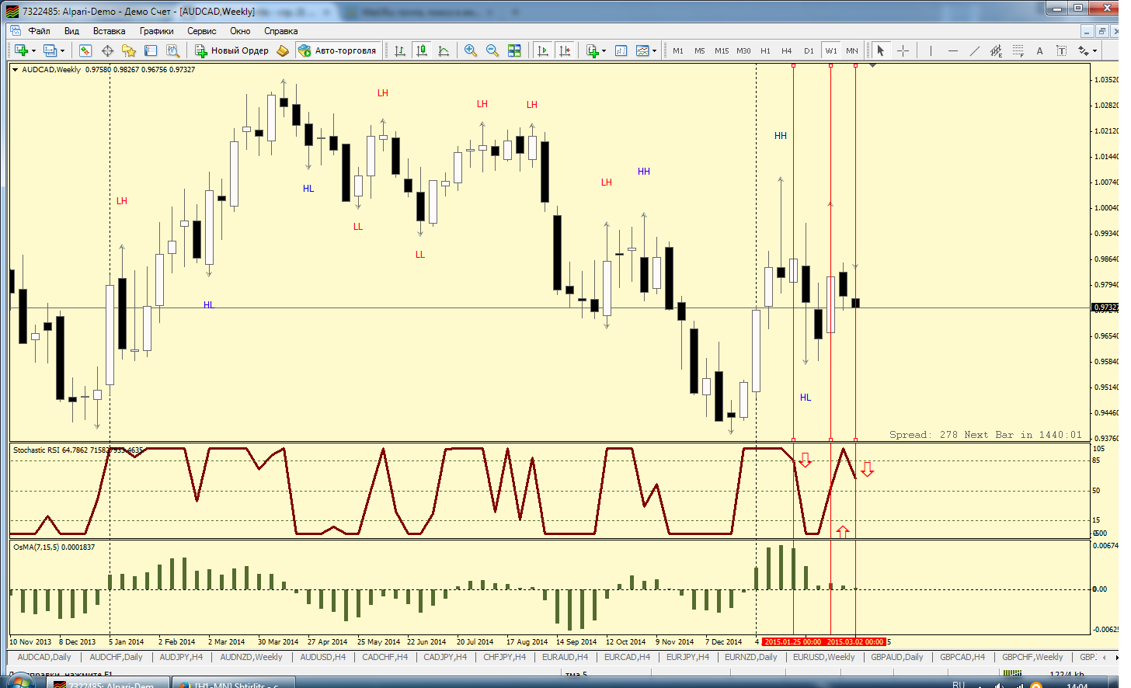Open the Profiles icon in the toolbar
Viewport: 1131px width, 688px height.
point(50,50)
